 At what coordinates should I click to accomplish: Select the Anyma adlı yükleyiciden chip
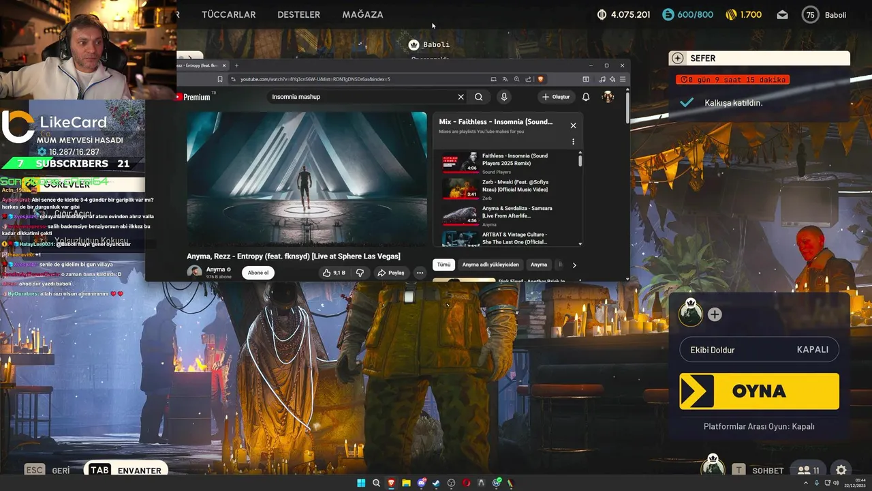tap(490, 265)
